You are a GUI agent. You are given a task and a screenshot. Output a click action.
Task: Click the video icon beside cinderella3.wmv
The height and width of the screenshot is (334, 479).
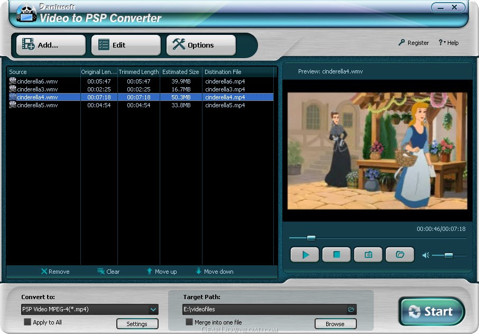13,89
